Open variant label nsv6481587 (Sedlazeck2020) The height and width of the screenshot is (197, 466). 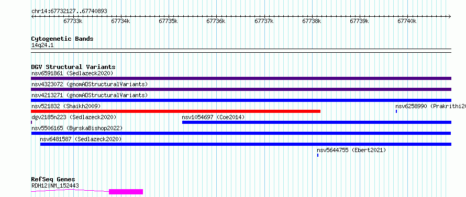[x=81, y=139]
